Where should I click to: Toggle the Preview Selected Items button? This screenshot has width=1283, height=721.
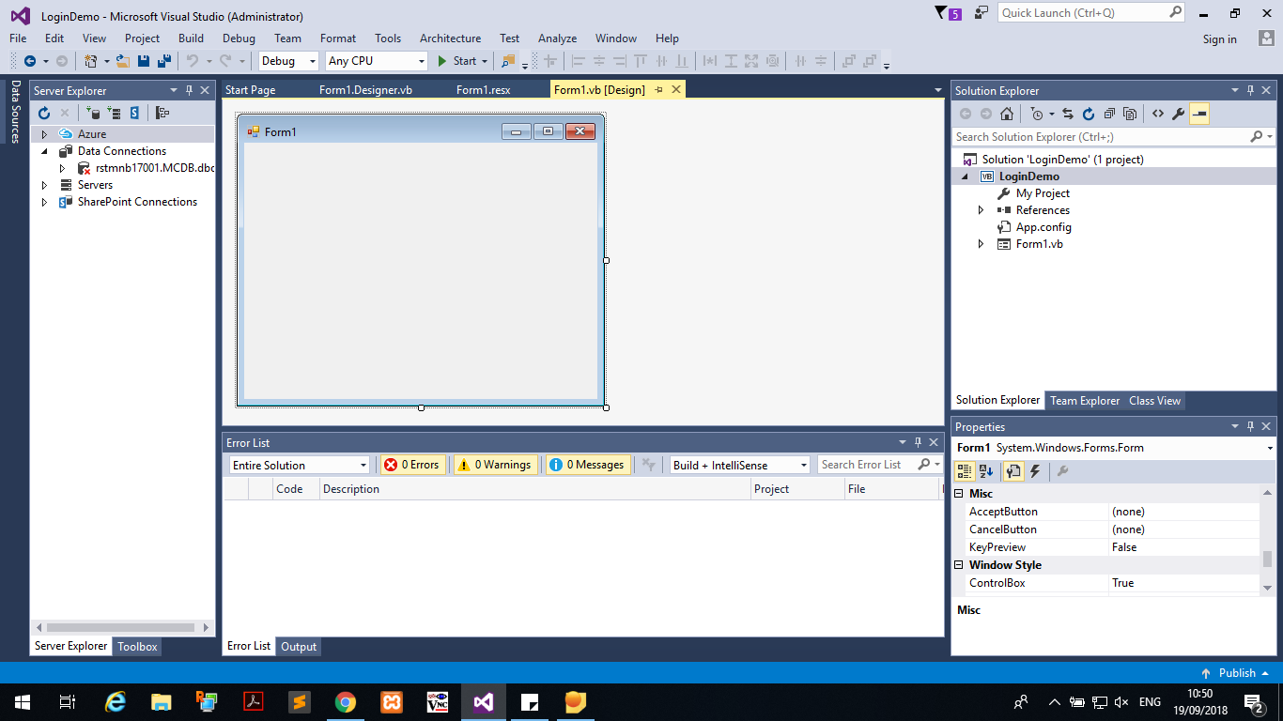pos(1199,114)
